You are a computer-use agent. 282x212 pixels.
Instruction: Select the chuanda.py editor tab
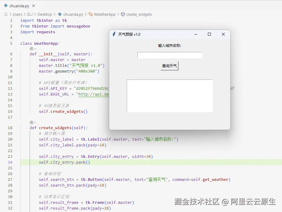pyautogui.click(x=19, y=6)
